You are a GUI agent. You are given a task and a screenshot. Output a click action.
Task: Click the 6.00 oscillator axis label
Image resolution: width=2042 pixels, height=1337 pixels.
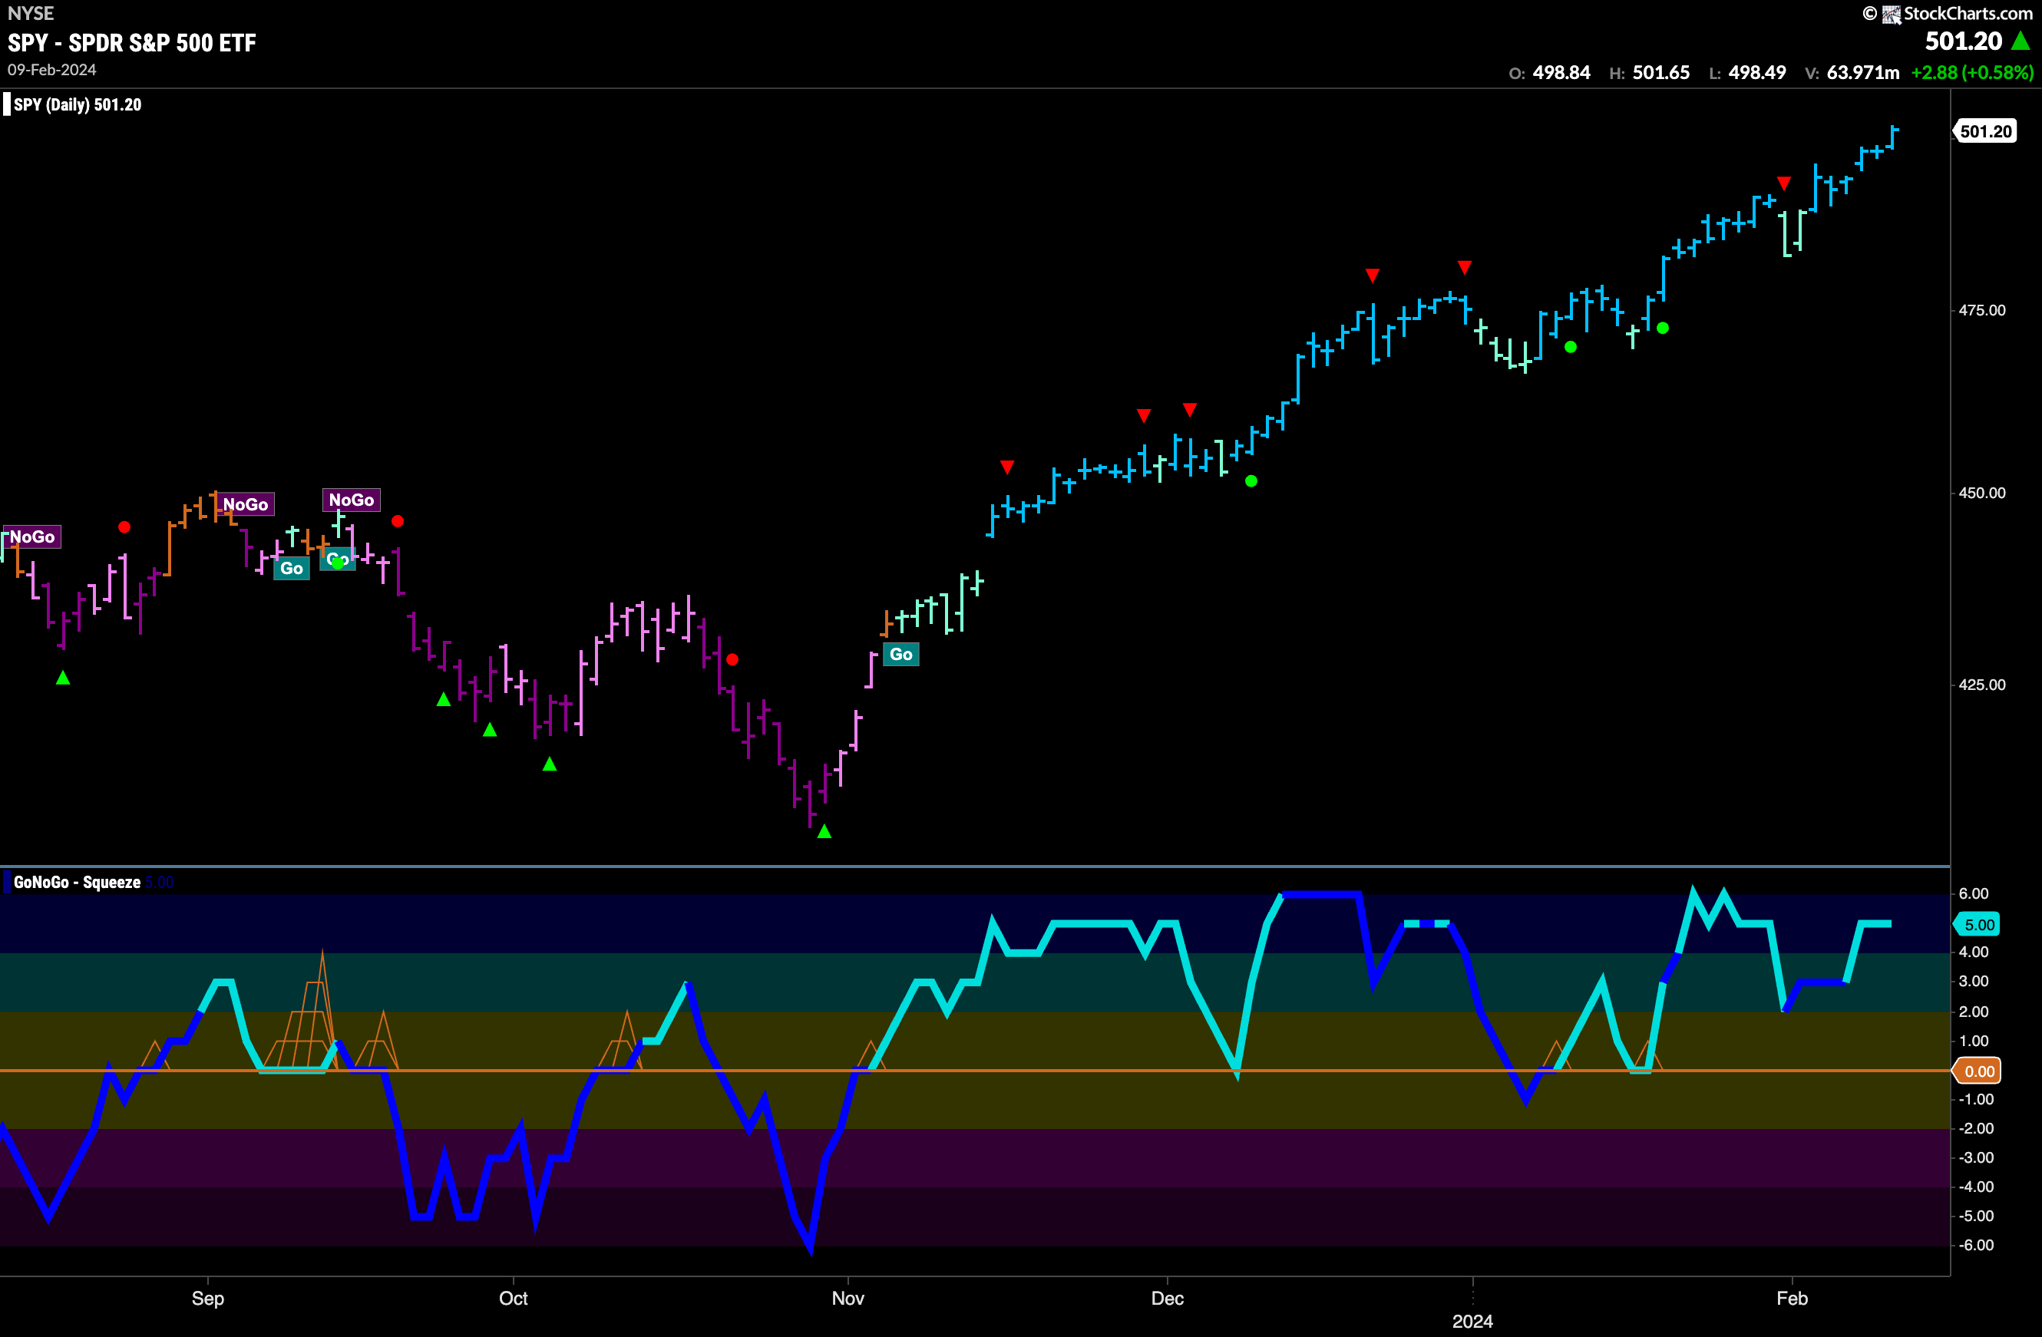[x=1974, y=893]
